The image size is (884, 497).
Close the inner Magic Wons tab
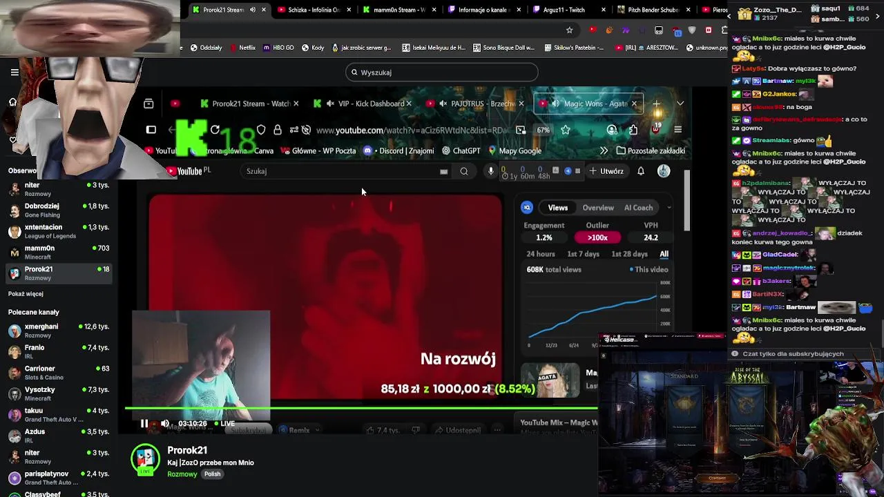point(634,104)
